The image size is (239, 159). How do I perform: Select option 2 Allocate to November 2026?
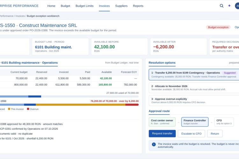tap(194, 88)
